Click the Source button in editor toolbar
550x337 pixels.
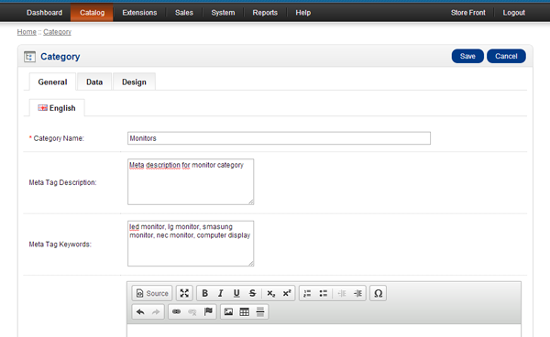coord(152,293)
